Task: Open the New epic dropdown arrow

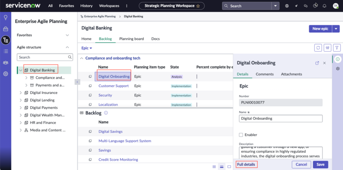Action: click(x=336, y=29)
